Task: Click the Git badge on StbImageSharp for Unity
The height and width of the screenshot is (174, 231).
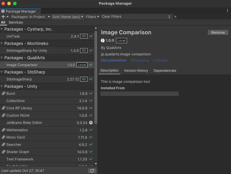Action: click(84, 51)
